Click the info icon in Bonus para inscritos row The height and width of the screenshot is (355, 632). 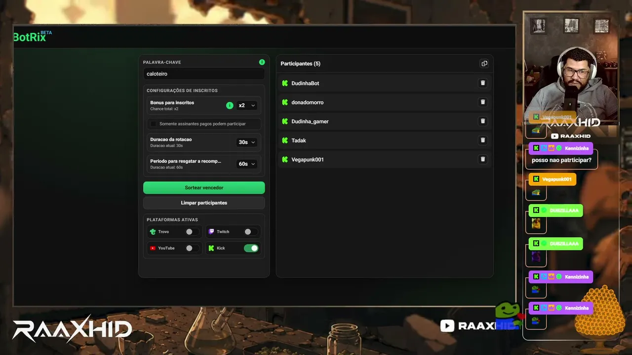tap(230, 106)
